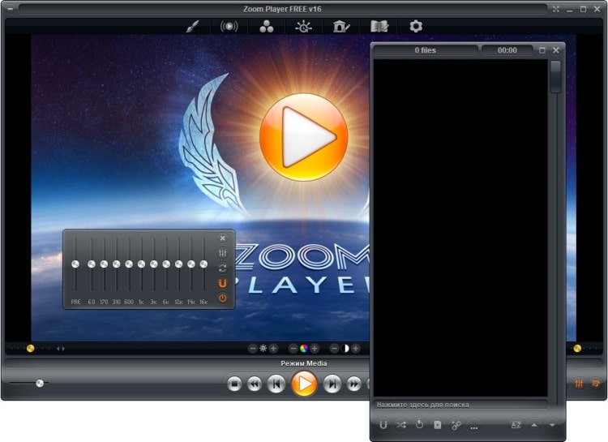Click the yellow knob on left bar
The height and width of the screenshot is (442, 608).
coord(30,349)
